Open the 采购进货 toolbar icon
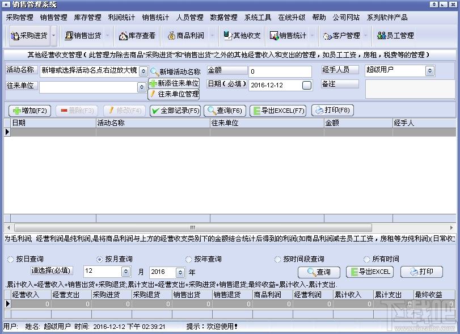 click(29, 36)
